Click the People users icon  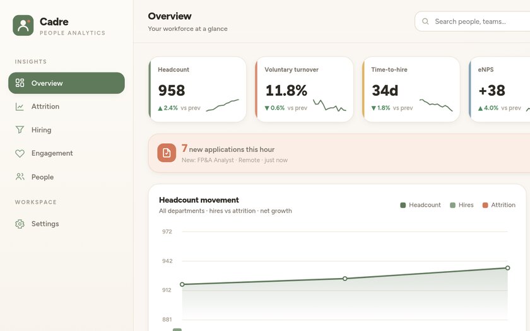coord(20,177)
